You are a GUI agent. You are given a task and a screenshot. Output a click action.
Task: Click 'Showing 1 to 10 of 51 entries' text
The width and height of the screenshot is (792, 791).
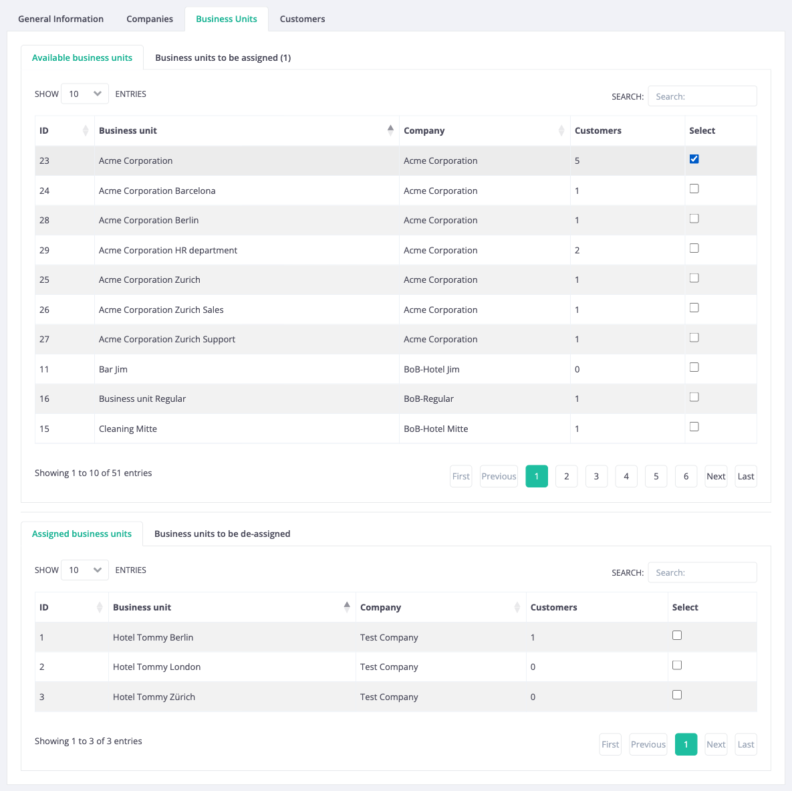(x=94, y=473)
